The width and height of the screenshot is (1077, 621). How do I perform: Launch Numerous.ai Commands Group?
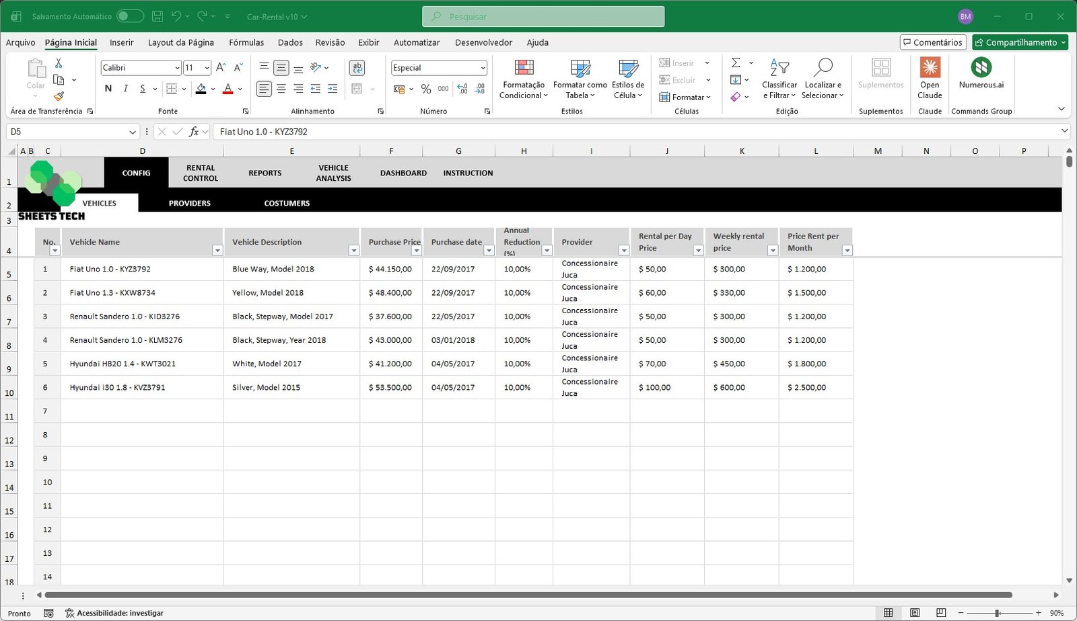pyautogui.click(x=981, y=79)
